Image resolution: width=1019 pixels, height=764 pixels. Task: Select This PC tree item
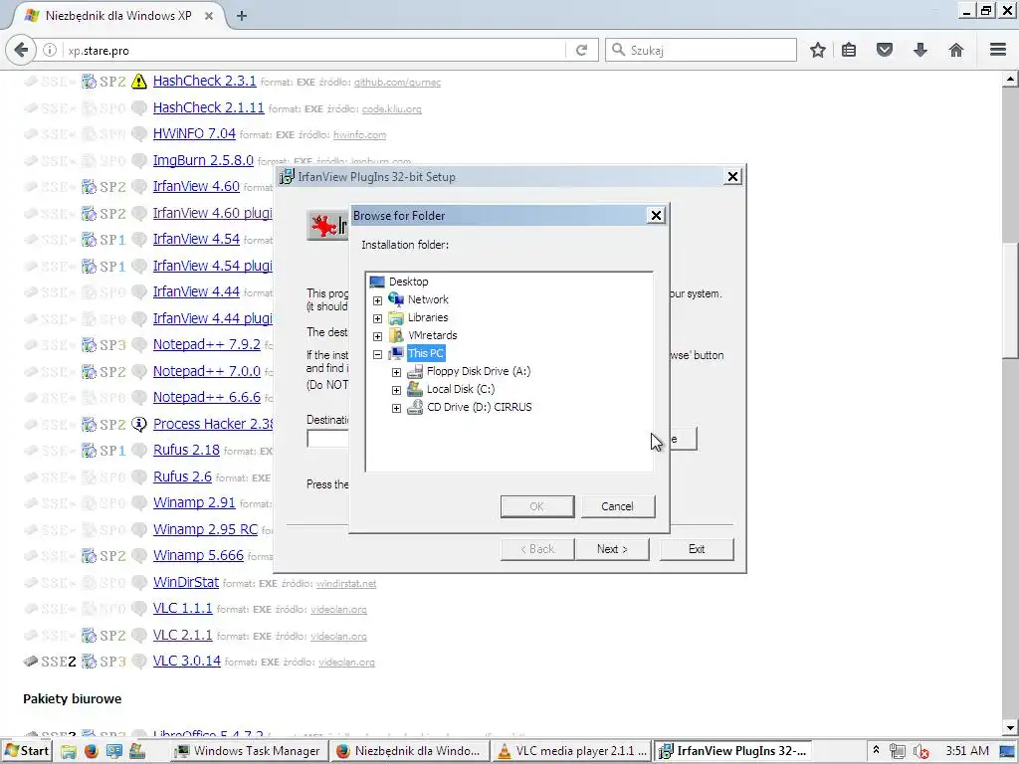426,353
